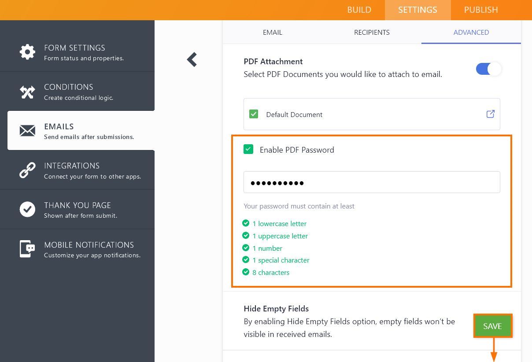Click the Thank You Page checkmark icon
532x362 pixels.
pos(27,209)
